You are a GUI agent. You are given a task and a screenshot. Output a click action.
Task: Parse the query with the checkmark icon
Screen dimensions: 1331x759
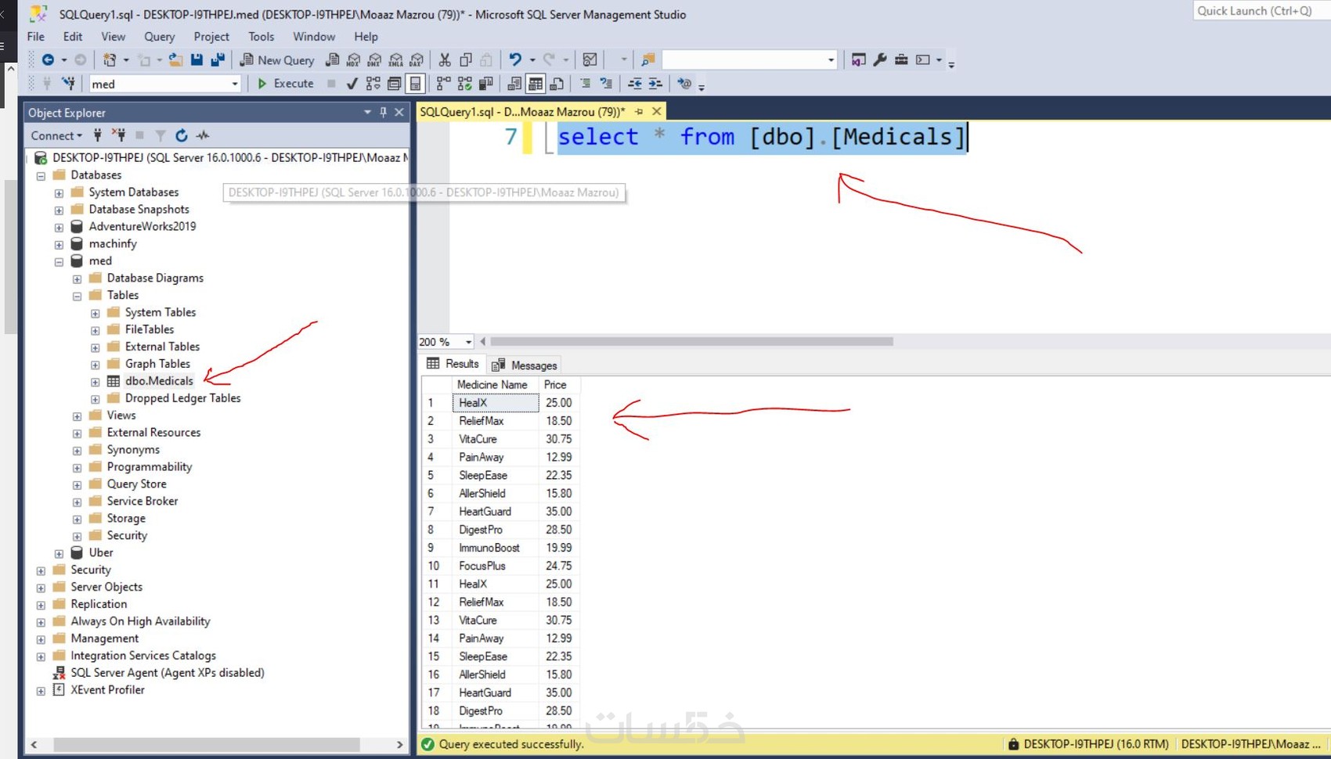[352, 84]
